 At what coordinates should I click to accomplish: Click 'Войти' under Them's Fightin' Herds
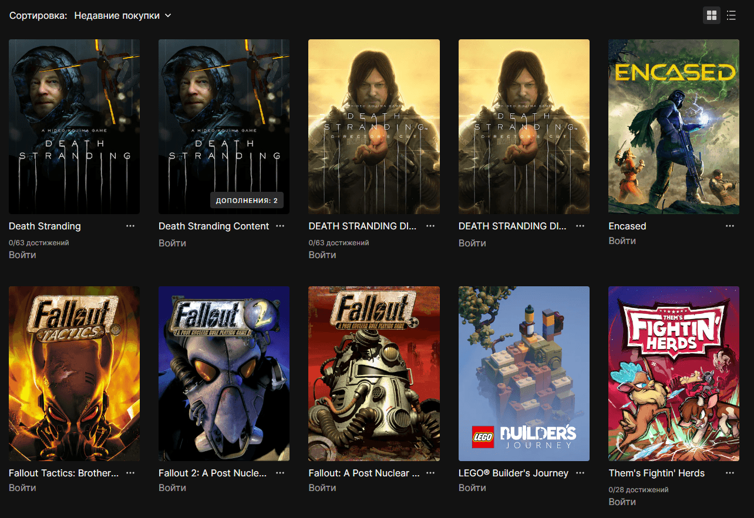[622, 502]
